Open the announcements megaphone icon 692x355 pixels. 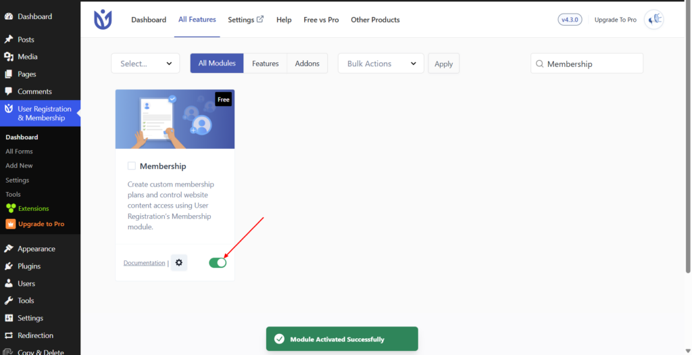(654, 20)
